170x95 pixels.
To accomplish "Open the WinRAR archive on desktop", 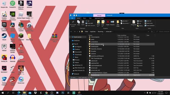I will [x=55, y=38].
